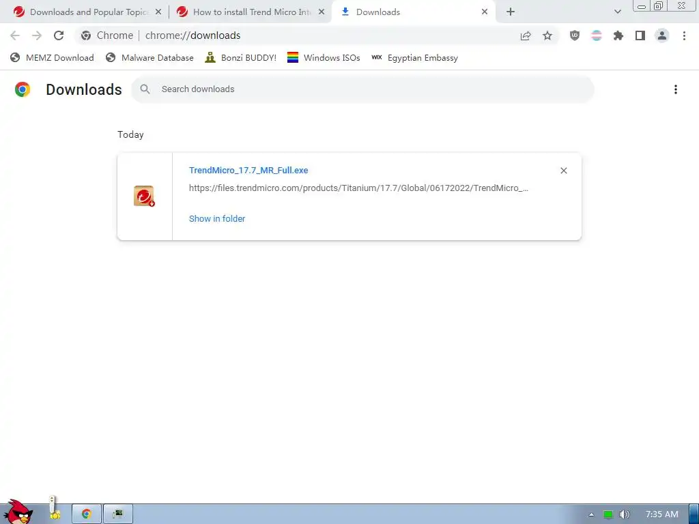This screenshot has height=524, width=699.
Task: Click the Search downloads field
Action: click(x=362, y=89)
